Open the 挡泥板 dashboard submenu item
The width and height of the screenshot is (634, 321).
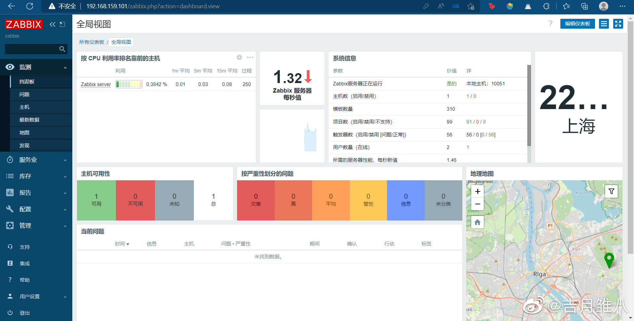41,82
